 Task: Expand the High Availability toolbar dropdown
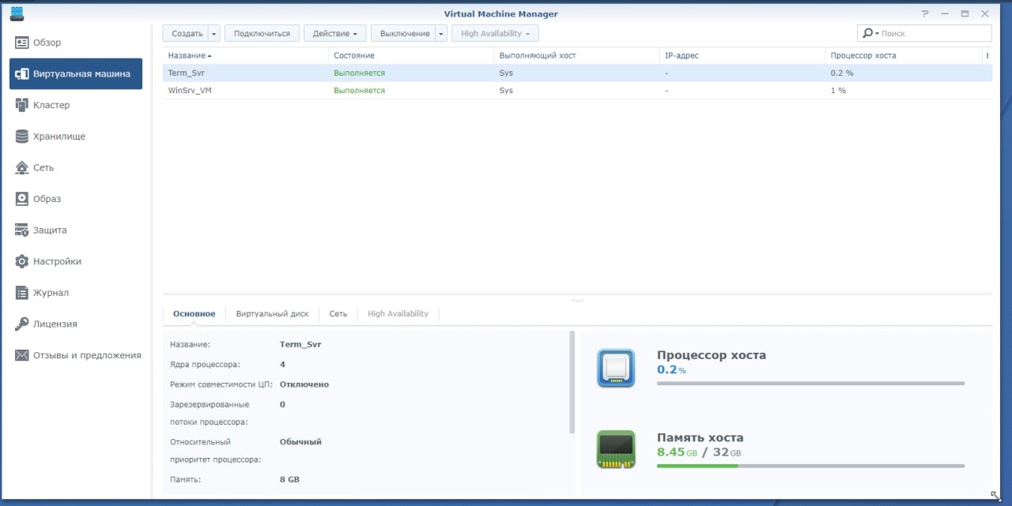[495, 34]
